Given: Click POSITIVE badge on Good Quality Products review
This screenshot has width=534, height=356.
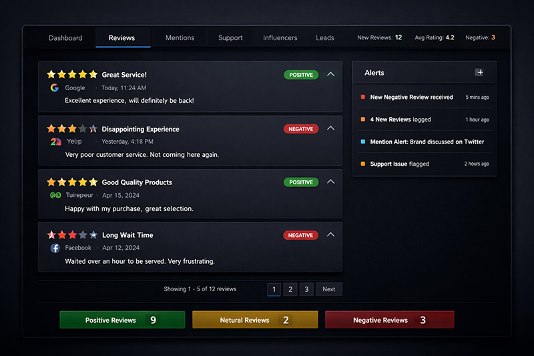Looking at the screenshot, I should click(x=301, y=182).
